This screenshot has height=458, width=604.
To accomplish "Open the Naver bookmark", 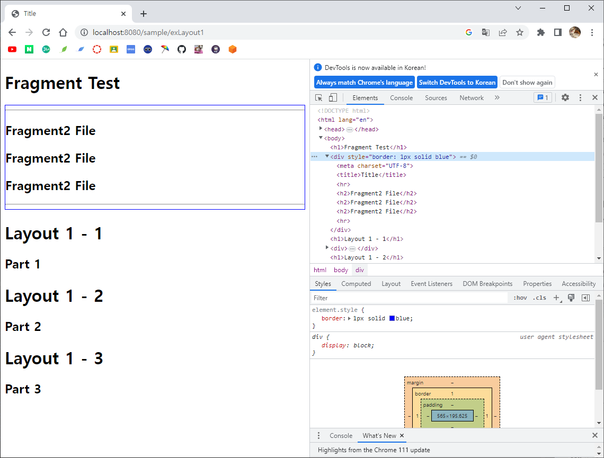I will [29, 49].
